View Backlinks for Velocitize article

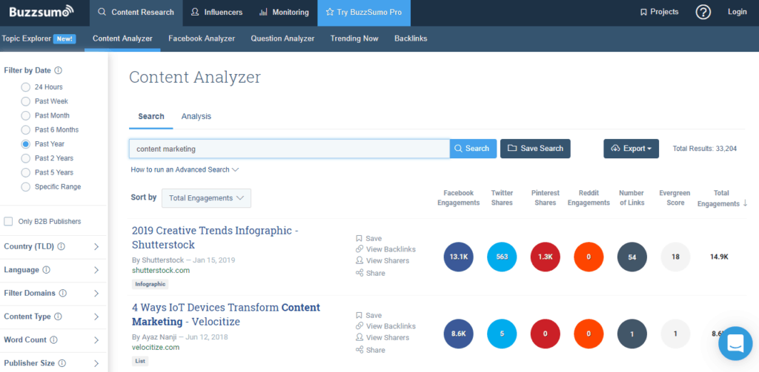pos(385,326)
